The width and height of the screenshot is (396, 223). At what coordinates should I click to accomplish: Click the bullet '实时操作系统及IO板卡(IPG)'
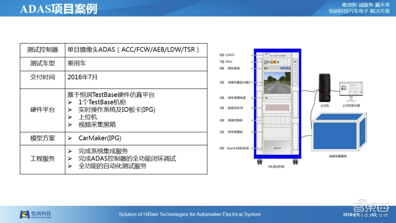click(x=117, y=109)
